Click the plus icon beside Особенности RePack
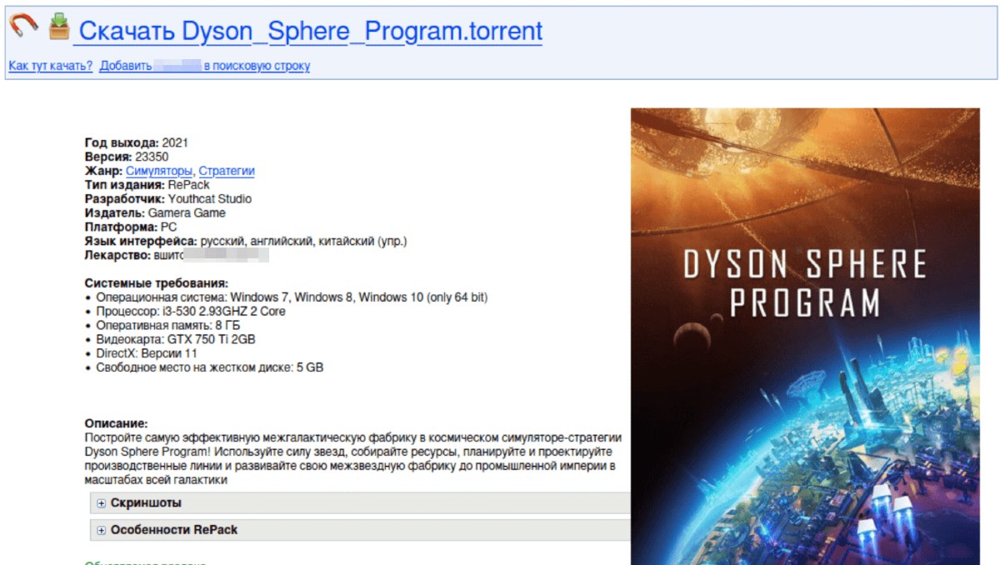 pyautogui.click(x=102, y=530)
